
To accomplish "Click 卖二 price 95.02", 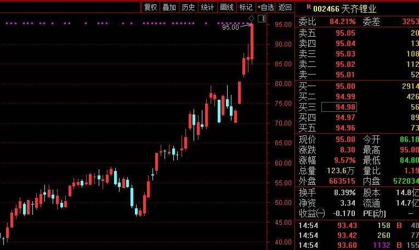I will click(346, 64).
